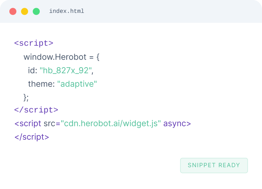The width and height of the screenshot is (262, 189).
Task: Click the "cdn.herobot.ai/widget.js" source URL
Action: point(111,123)
